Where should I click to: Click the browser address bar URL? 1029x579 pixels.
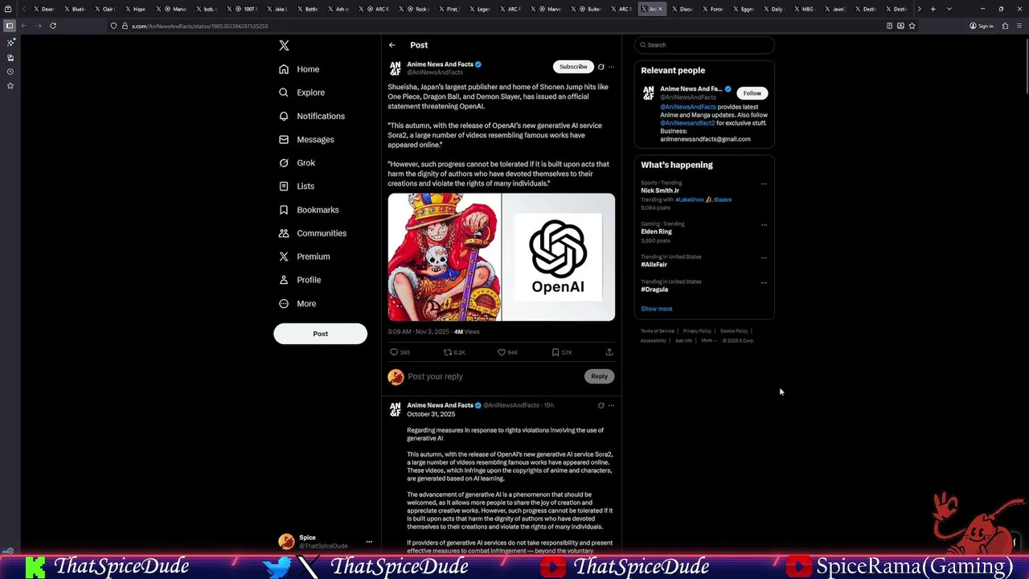tap(199, 26)
